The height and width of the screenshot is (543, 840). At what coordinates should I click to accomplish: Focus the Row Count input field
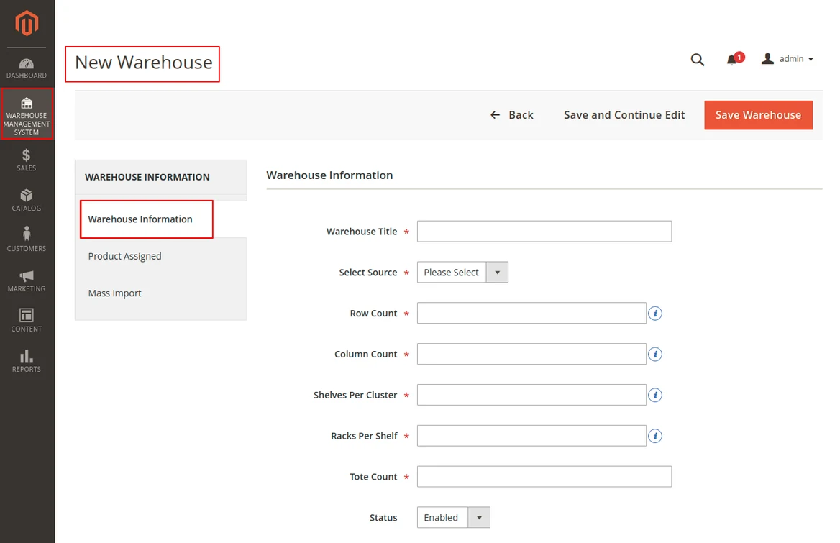point(531,314)
